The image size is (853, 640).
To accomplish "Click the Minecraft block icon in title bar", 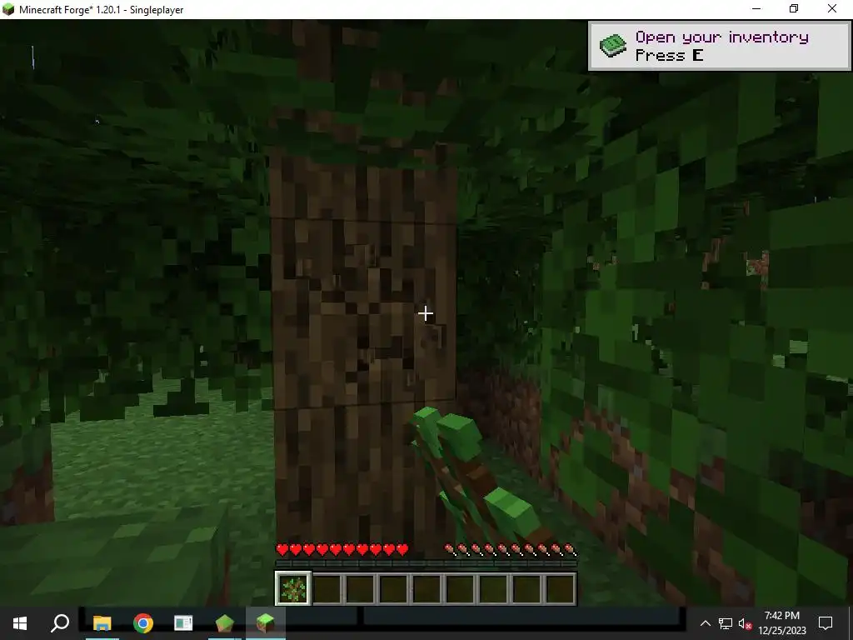I will [8, 9].
